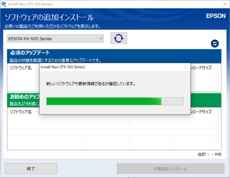The width and height of the screenshot is (230, 178).
Task: Click the Install Navi app icon in the title bar
Action: [x=4, y=4]
